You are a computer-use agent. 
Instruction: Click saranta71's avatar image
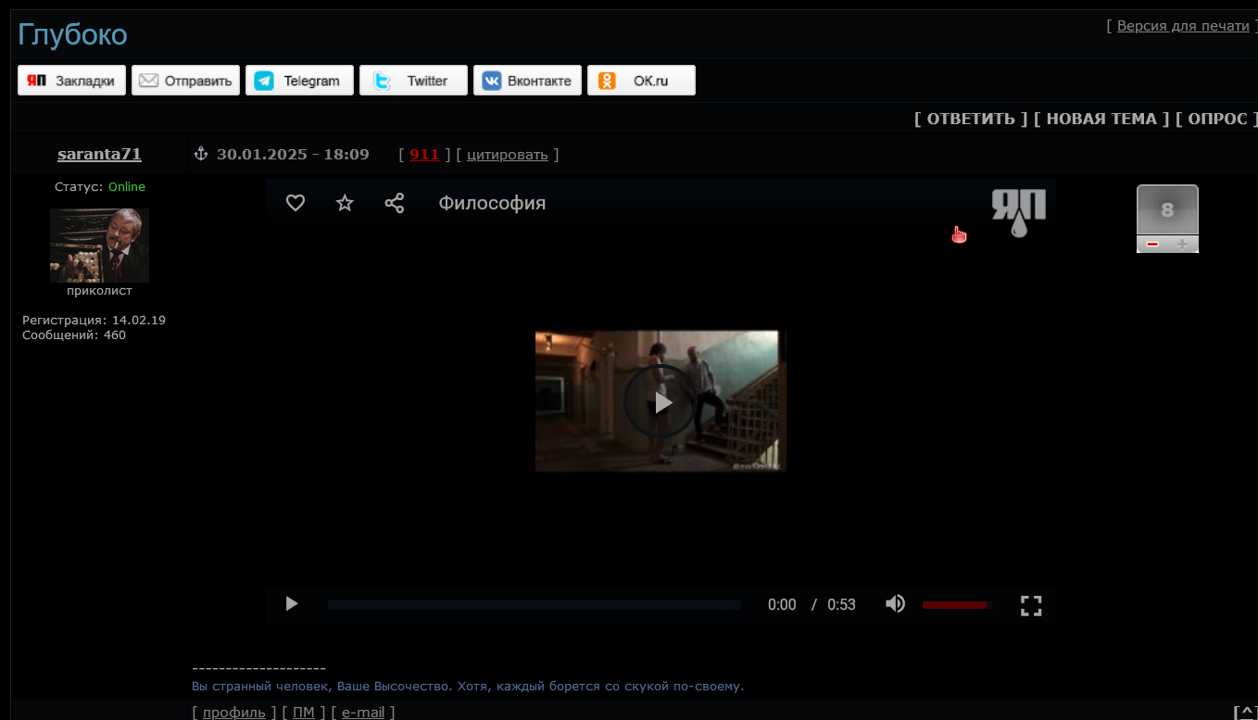coord(99,245)
